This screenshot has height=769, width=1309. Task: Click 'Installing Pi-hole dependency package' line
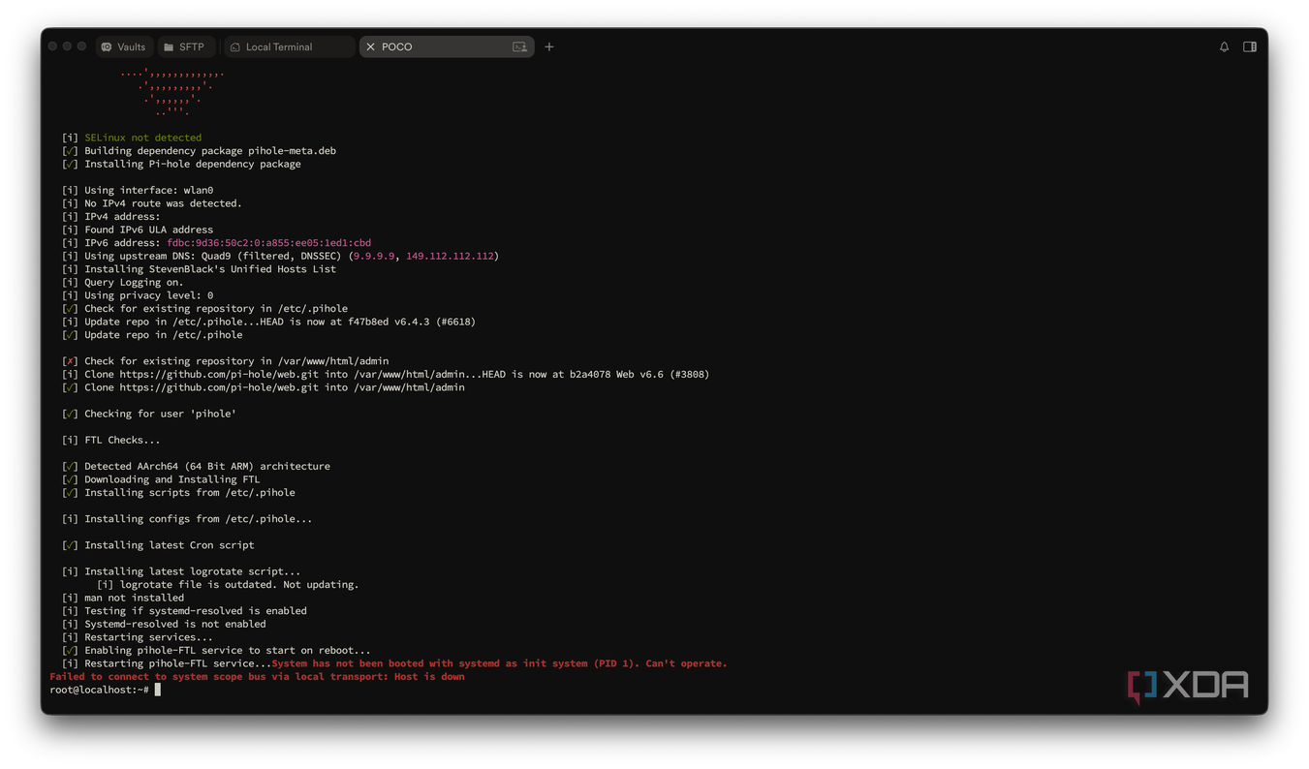pos(193,164)
